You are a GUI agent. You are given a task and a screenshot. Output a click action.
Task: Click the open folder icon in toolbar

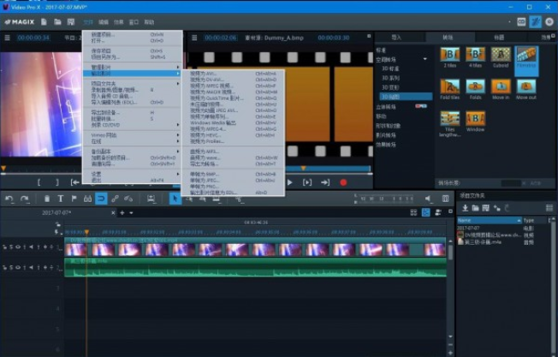57,21
